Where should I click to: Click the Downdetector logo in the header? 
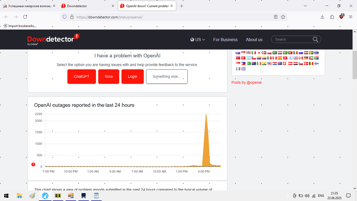tap(53, 39)
